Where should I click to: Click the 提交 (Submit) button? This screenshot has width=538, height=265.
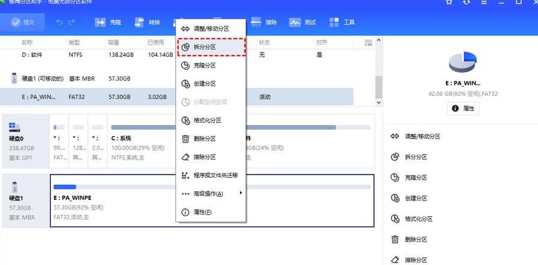click(23, 22)
